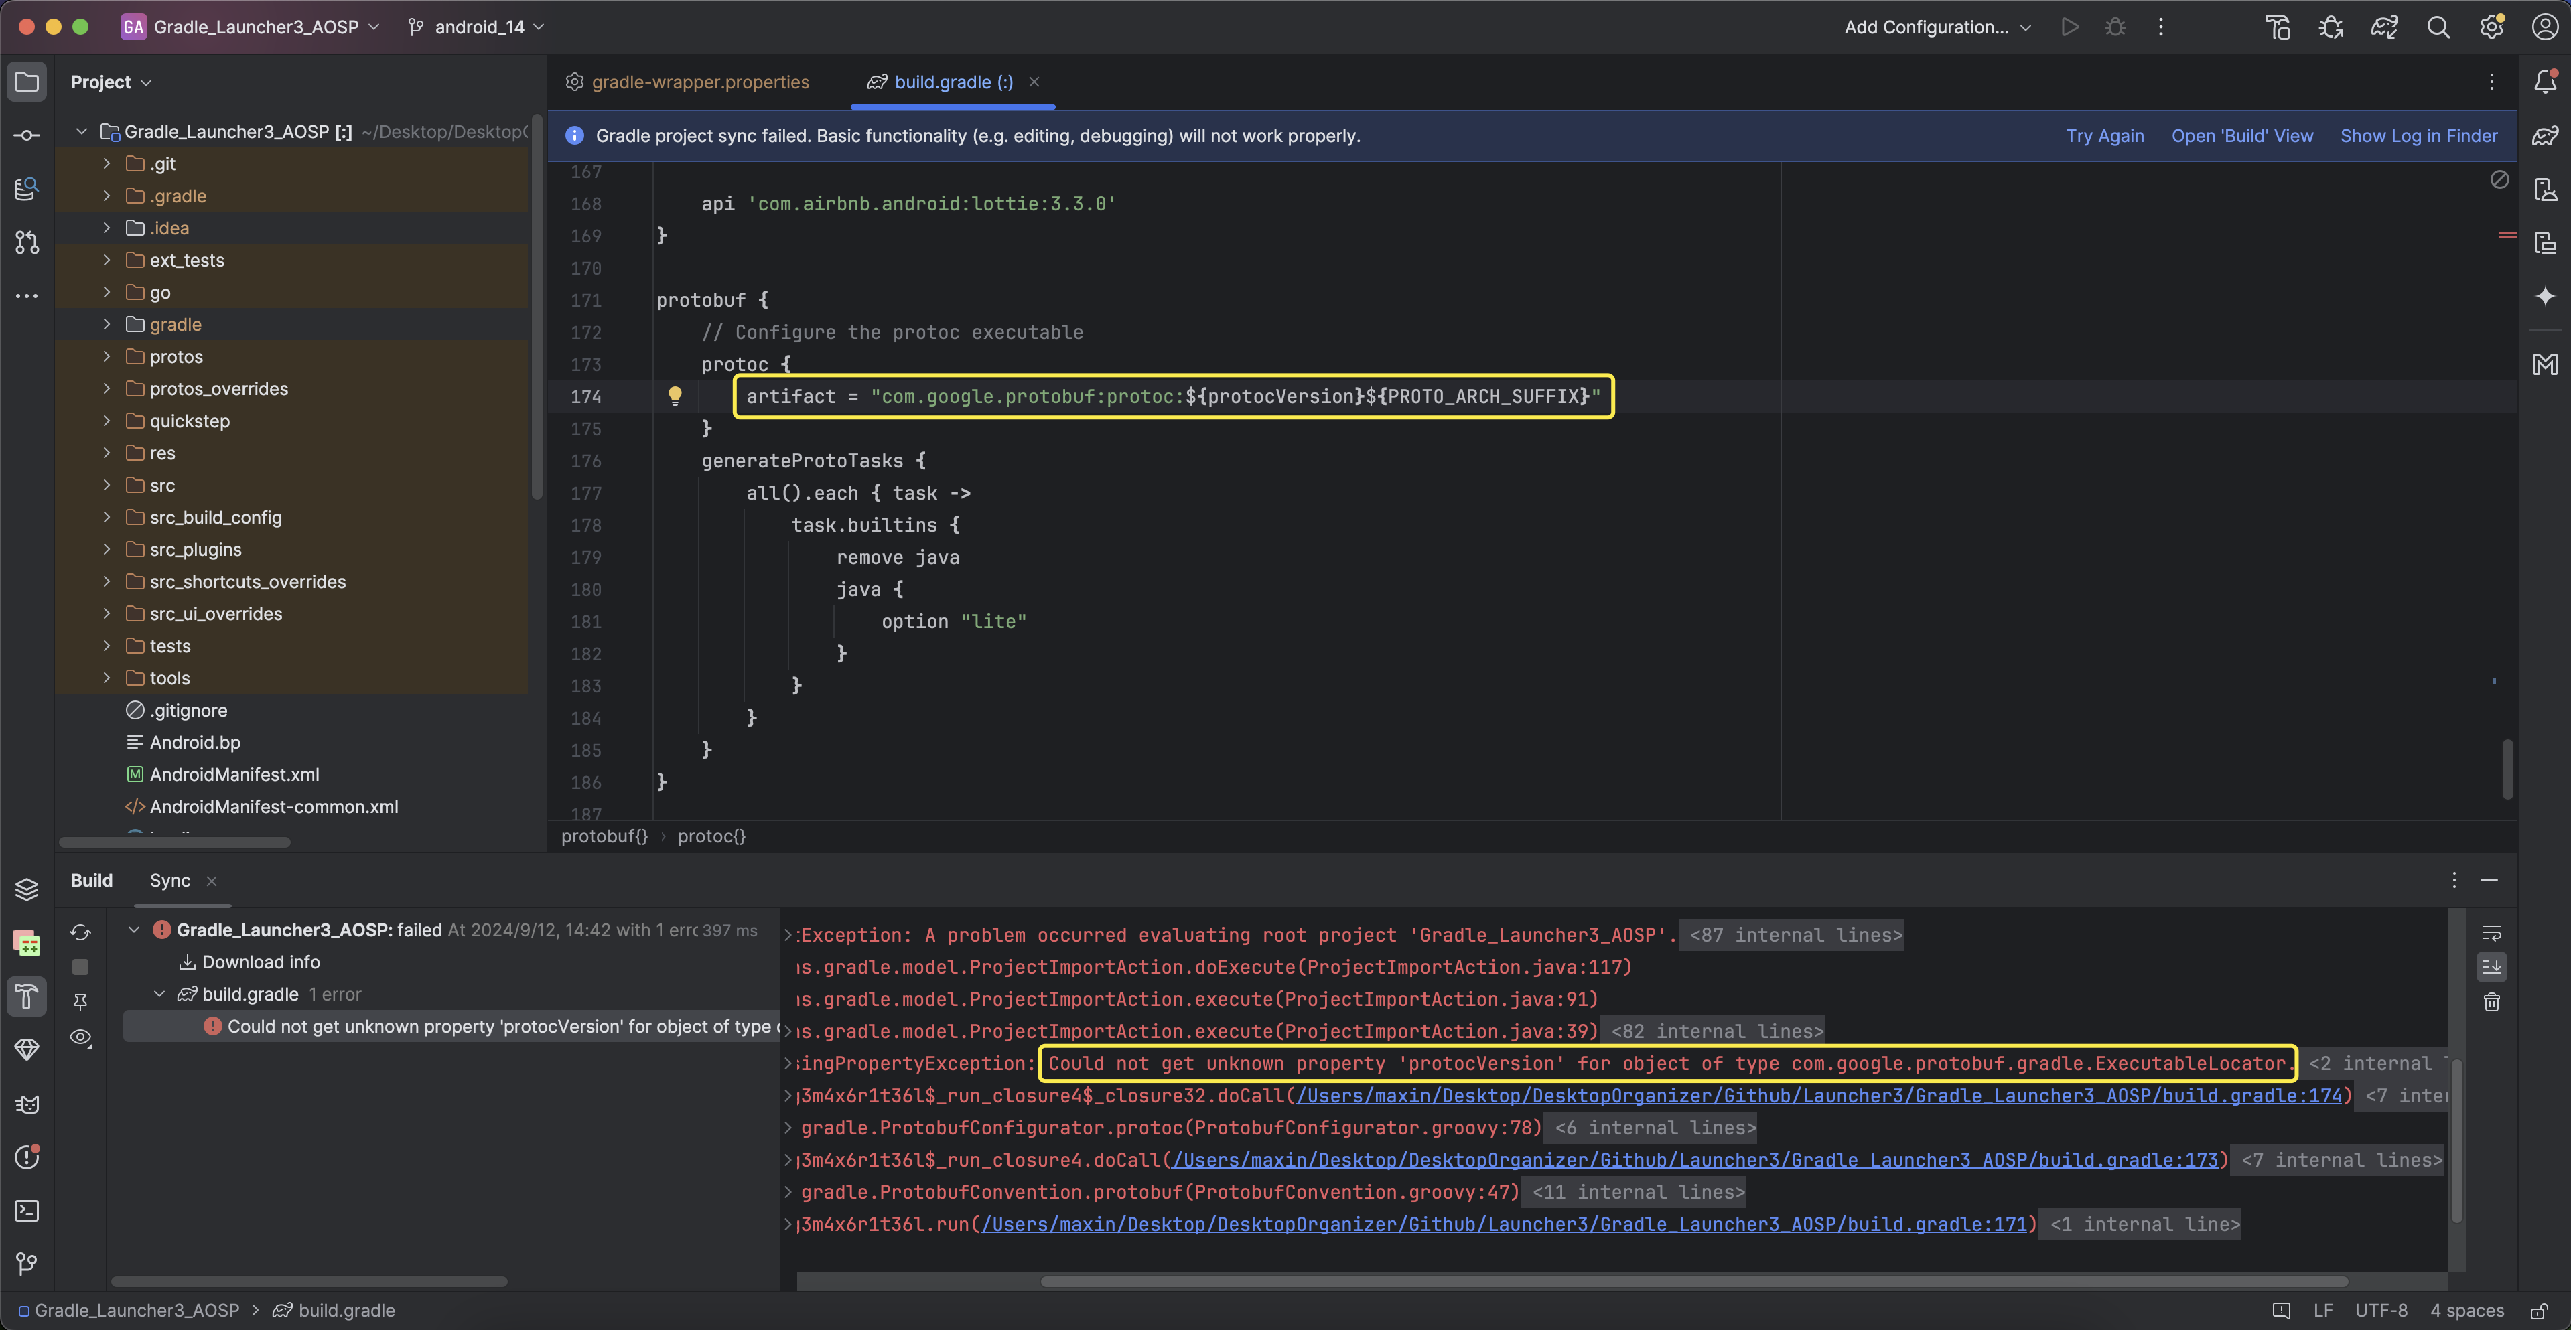Open the android_14 branch dropdown

(476, 27)
